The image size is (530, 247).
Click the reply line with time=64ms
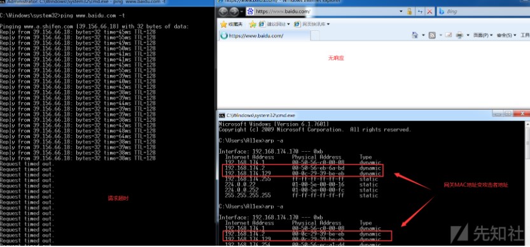[78, 137]
